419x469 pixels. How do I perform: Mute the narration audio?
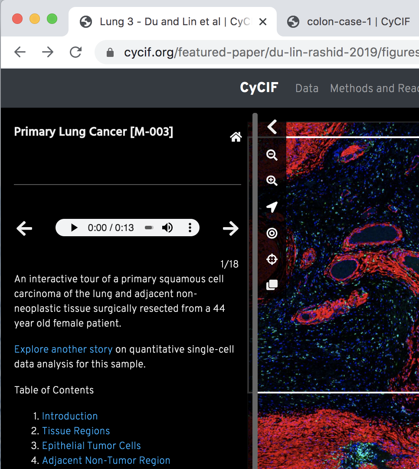click(168, 227)
